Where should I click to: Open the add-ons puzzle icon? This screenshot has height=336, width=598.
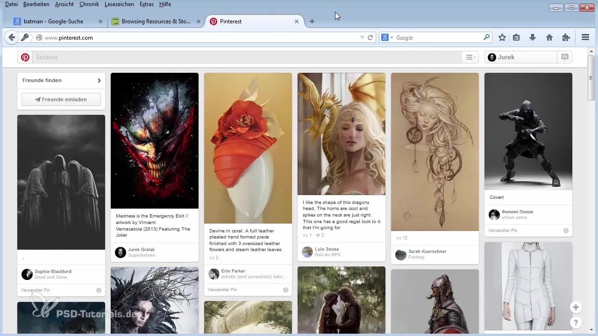(x=566, y=37)
